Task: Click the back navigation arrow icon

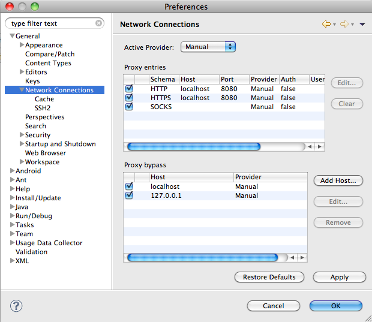Action: 326,24
